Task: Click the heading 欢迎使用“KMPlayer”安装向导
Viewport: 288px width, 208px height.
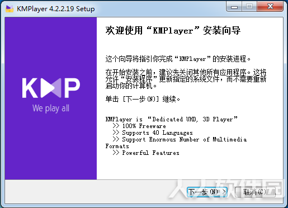Action: (173, 30)
